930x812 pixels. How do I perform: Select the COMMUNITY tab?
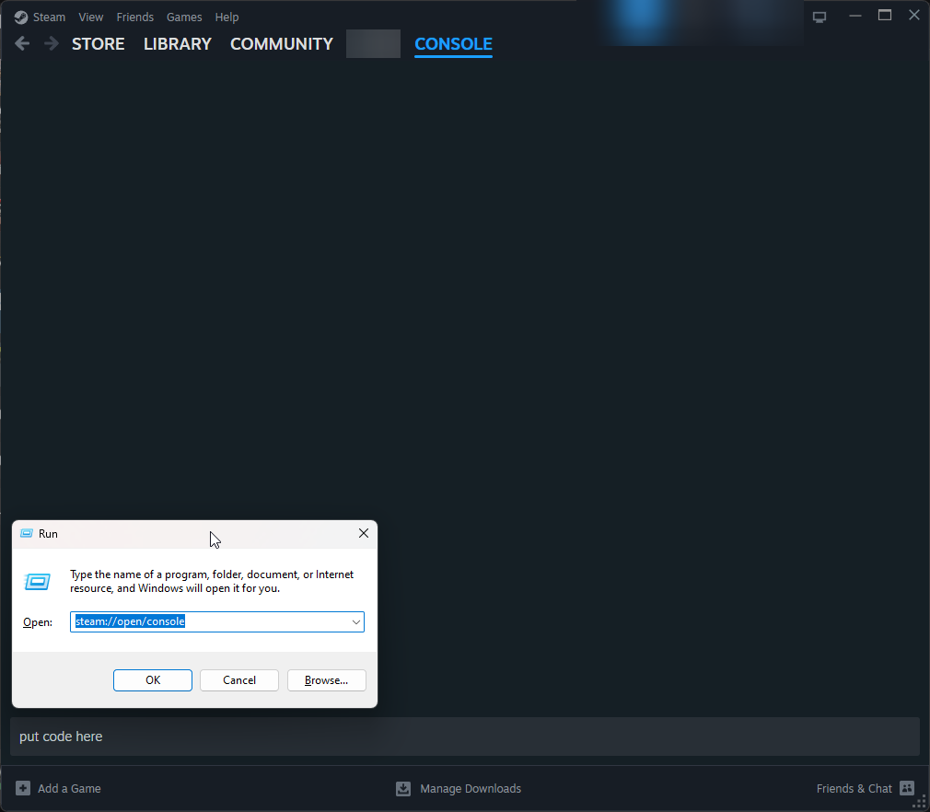[x=281, y=43]
